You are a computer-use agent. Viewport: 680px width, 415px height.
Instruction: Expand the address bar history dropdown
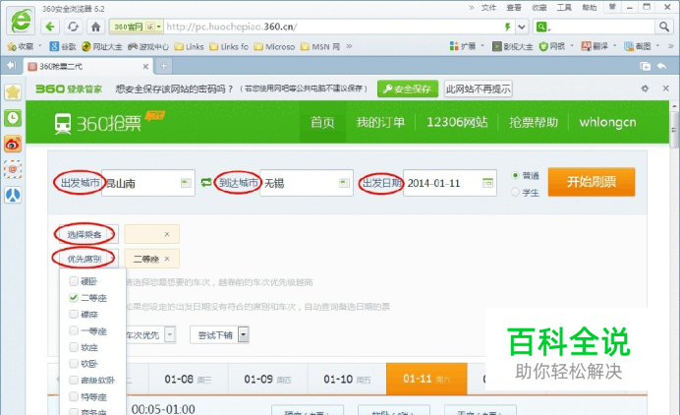[522, 27]
